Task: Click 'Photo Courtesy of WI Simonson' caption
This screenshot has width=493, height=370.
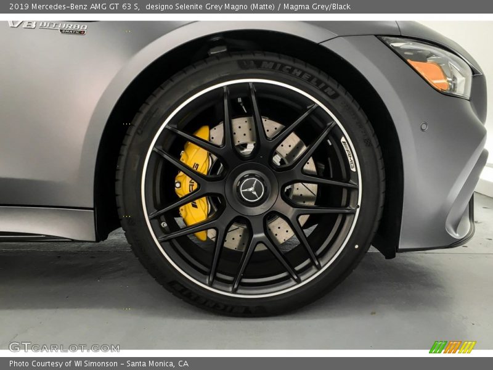Action: [x=63, y=364]
